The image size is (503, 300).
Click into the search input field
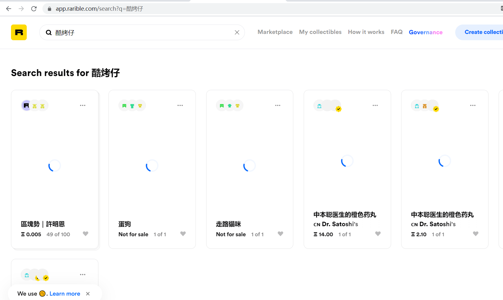coord(143,32)
